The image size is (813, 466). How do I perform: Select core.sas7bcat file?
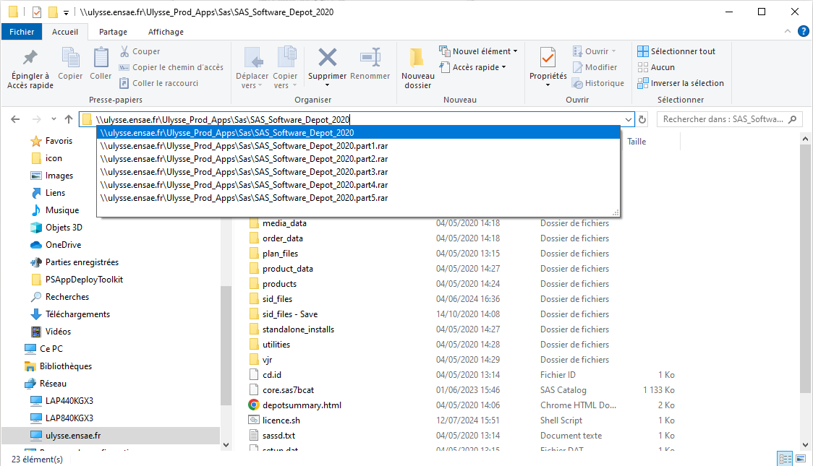(288, 390)
